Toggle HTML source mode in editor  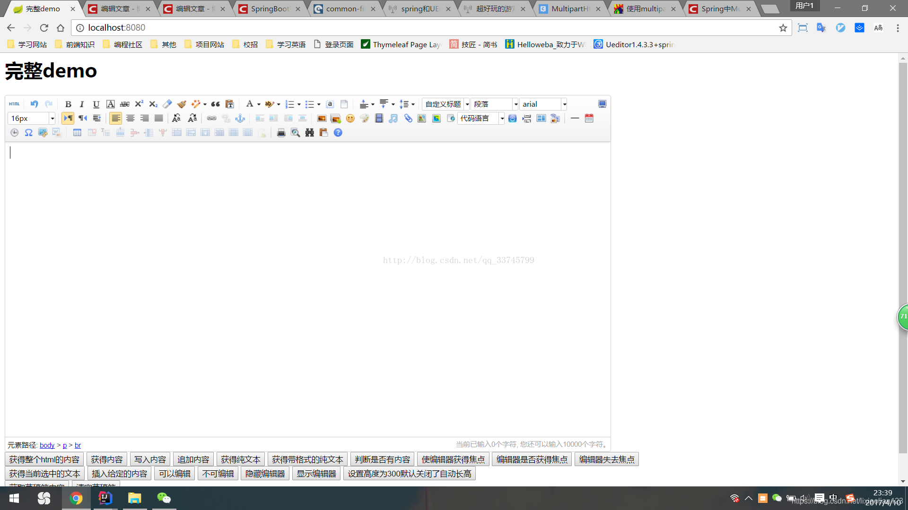point(14,104)
